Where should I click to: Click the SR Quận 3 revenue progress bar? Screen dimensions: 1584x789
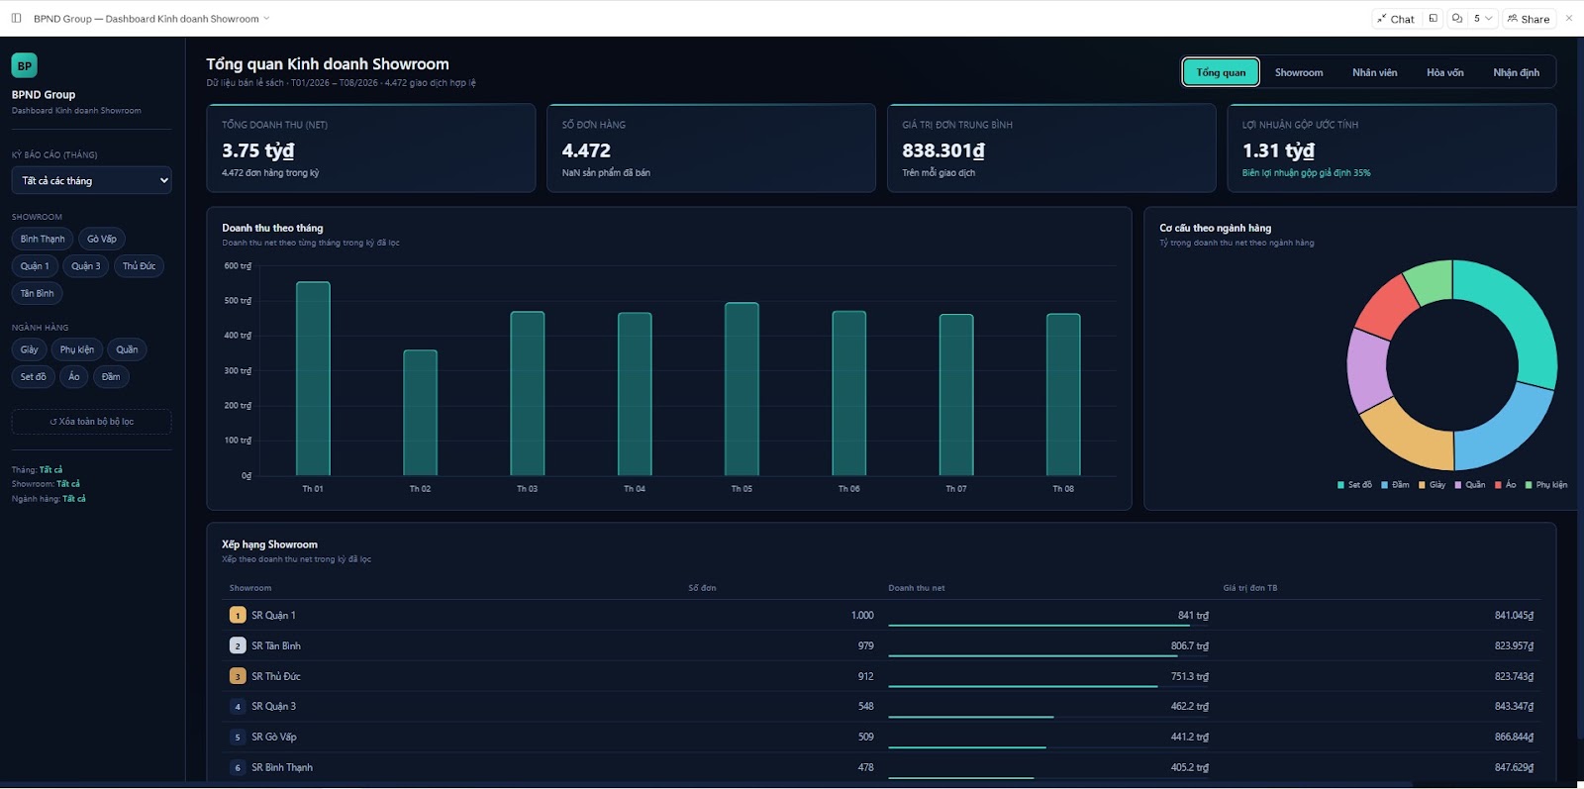point(971,717)
